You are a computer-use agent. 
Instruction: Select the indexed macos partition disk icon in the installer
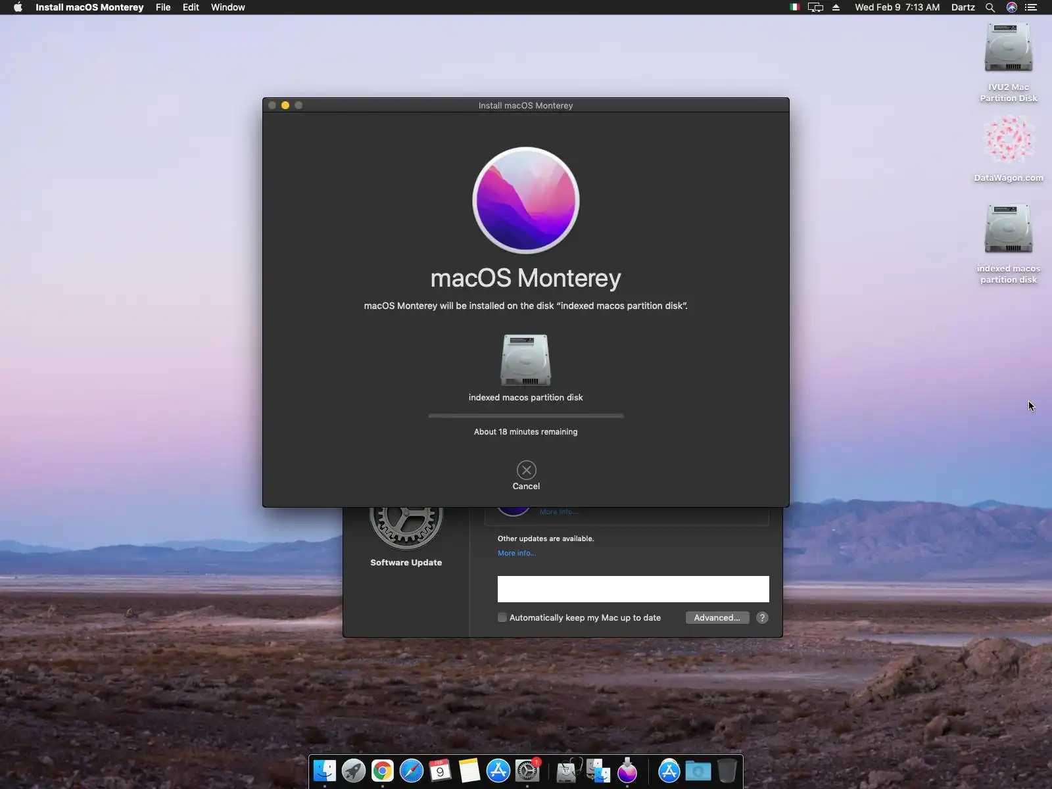click(x=525, y=360)
